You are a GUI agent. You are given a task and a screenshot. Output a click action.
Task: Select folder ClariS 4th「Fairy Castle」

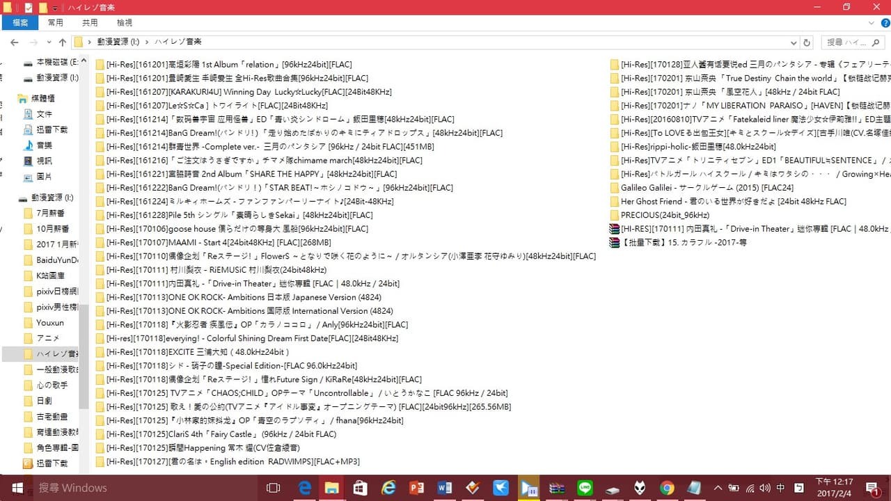coord(216,434)
